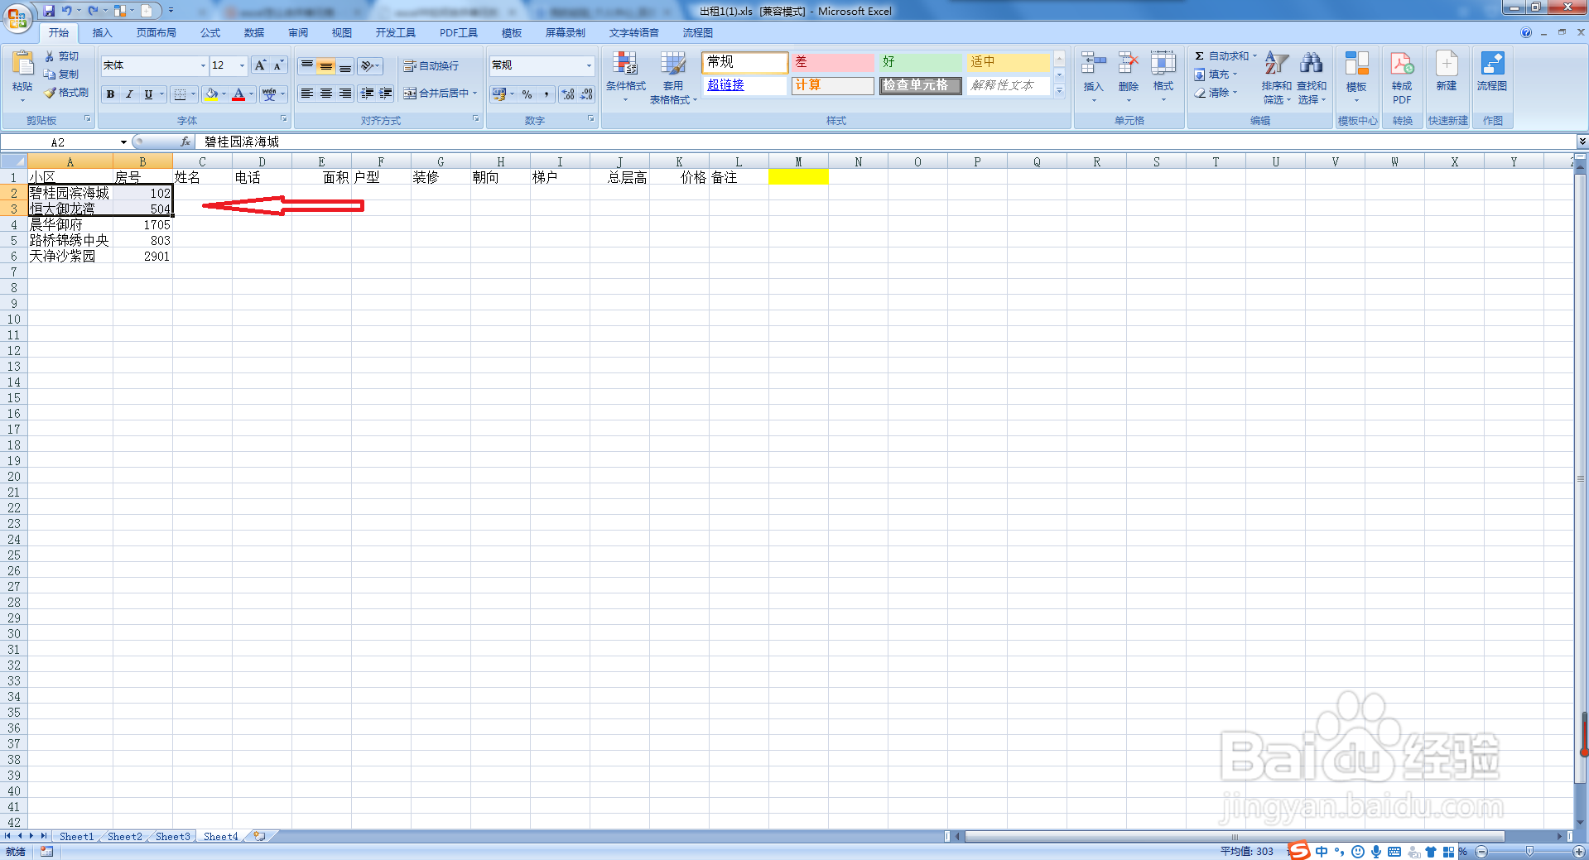Click the 自动求和 AutoSum button
Screen dimensions: 1589x860
[x=1222, y=56]
